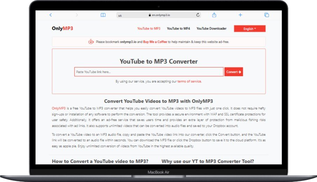
Task: Expand the English language dropdown
Action: click(x=250, y=29)
